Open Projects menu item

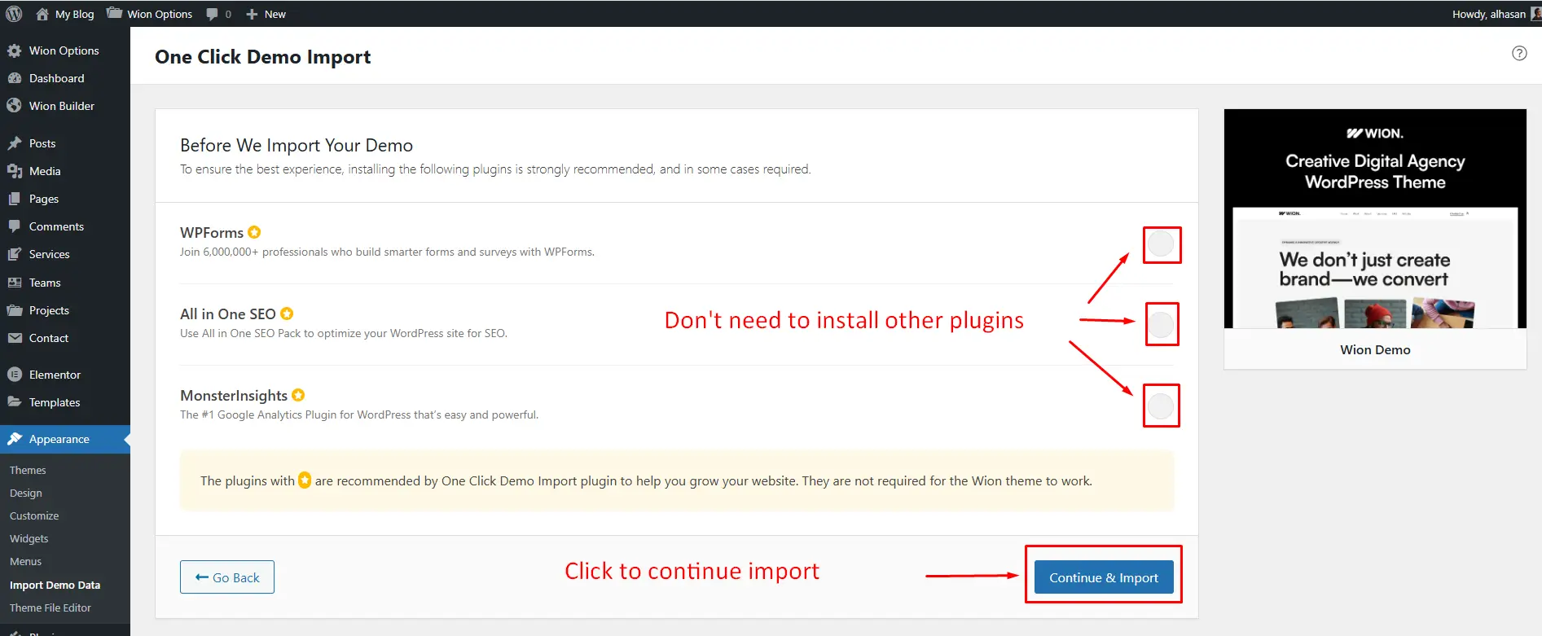65,310
